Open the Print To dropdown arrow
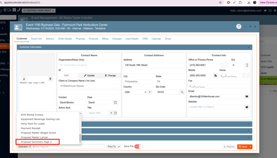This screenshot has width=277, height=158. (x=119, y=147)
